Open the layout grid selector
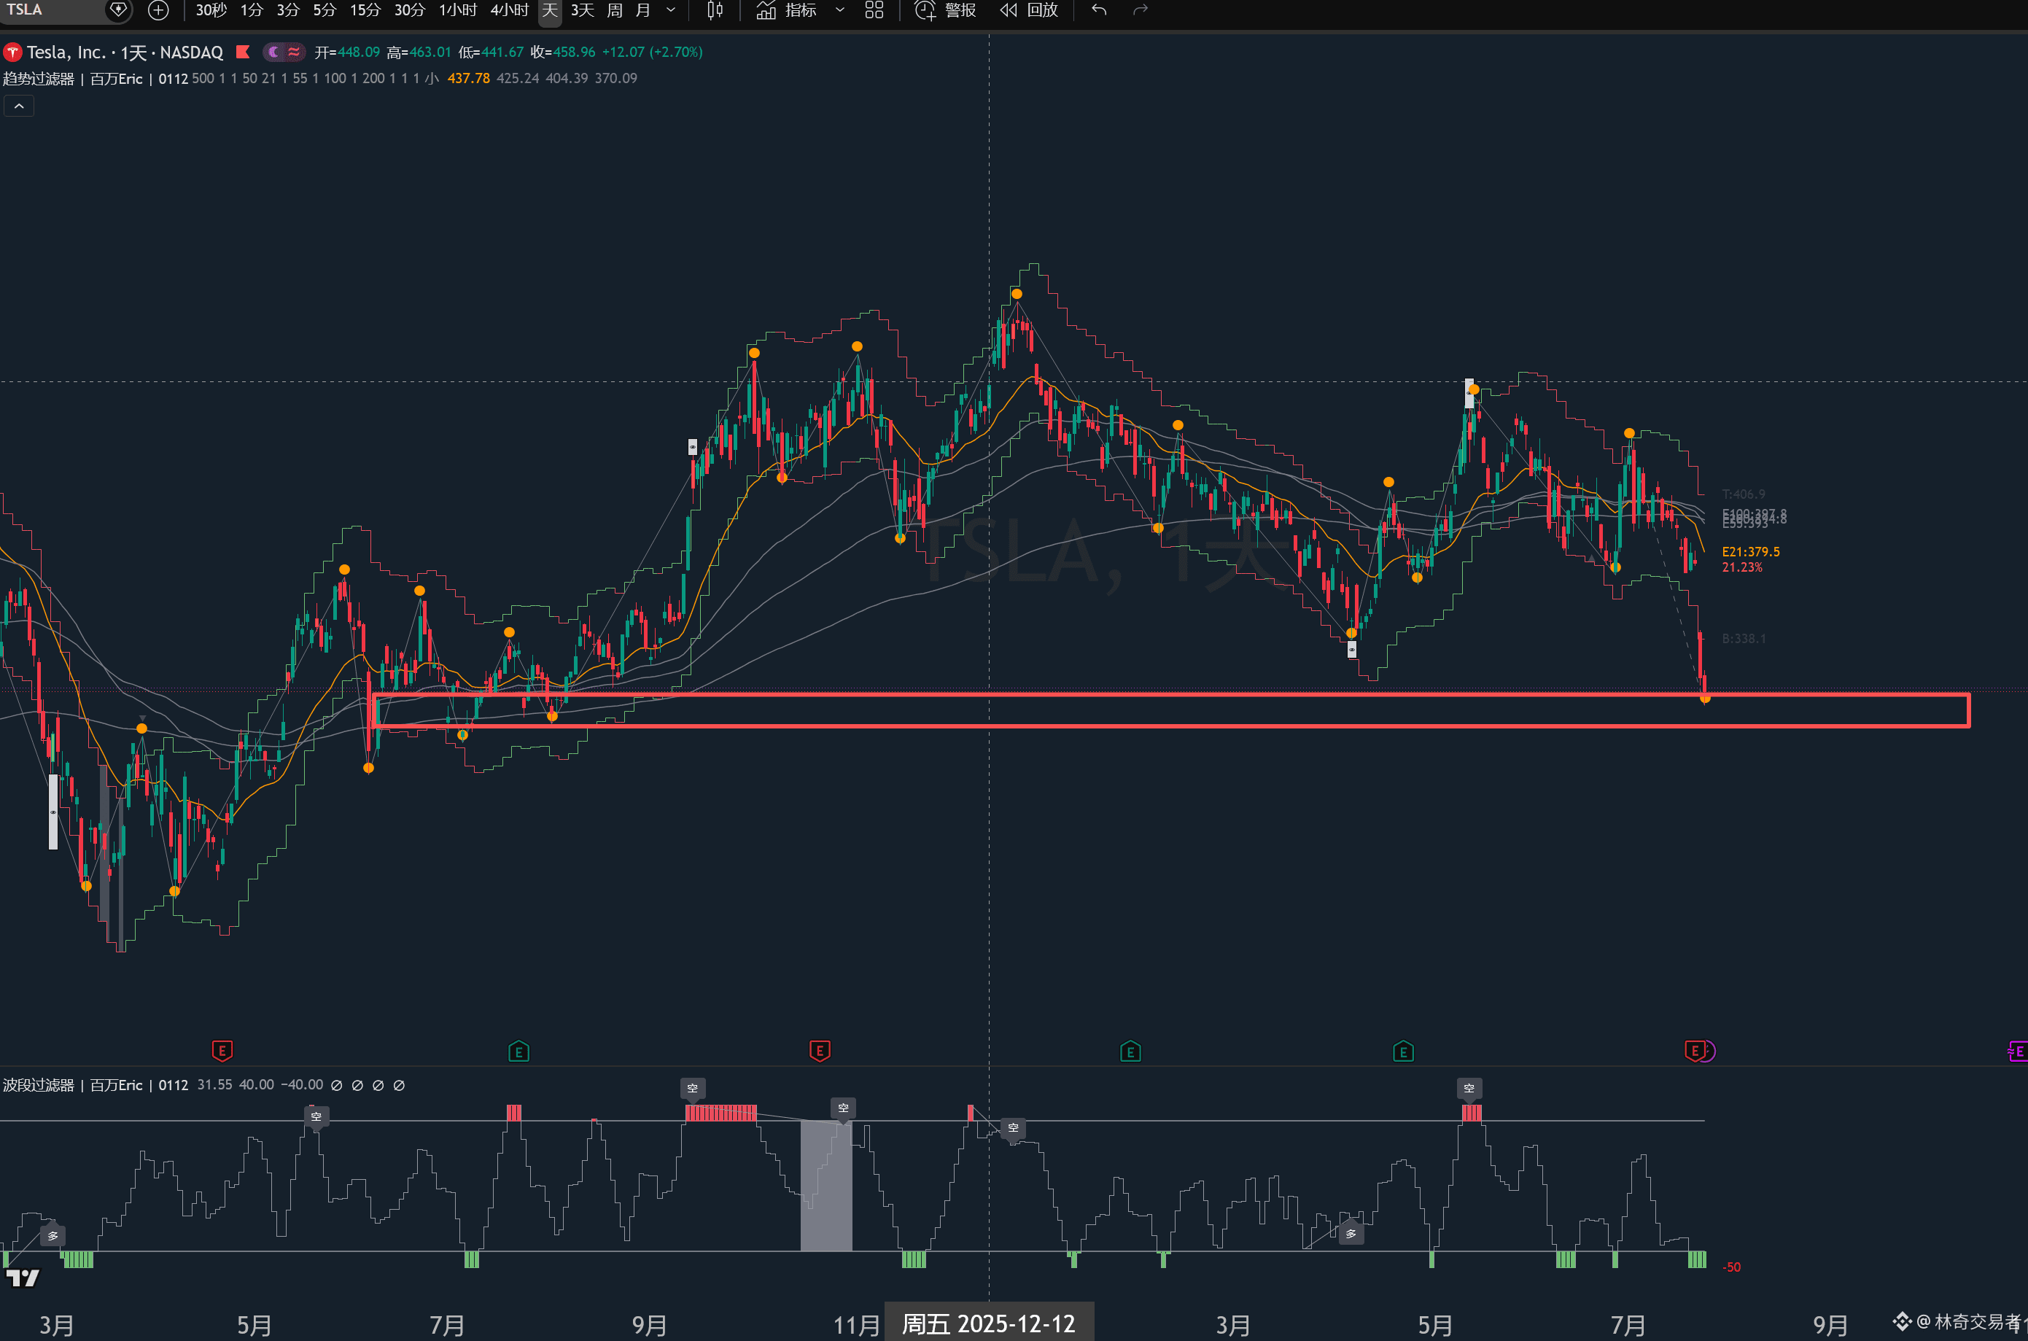Screen dimensions: 2028x1341 (874, 10)
